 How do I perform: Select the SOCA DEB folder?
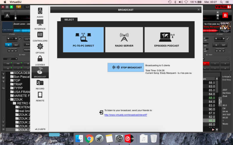pyautogui.click(x=20, y=73)
